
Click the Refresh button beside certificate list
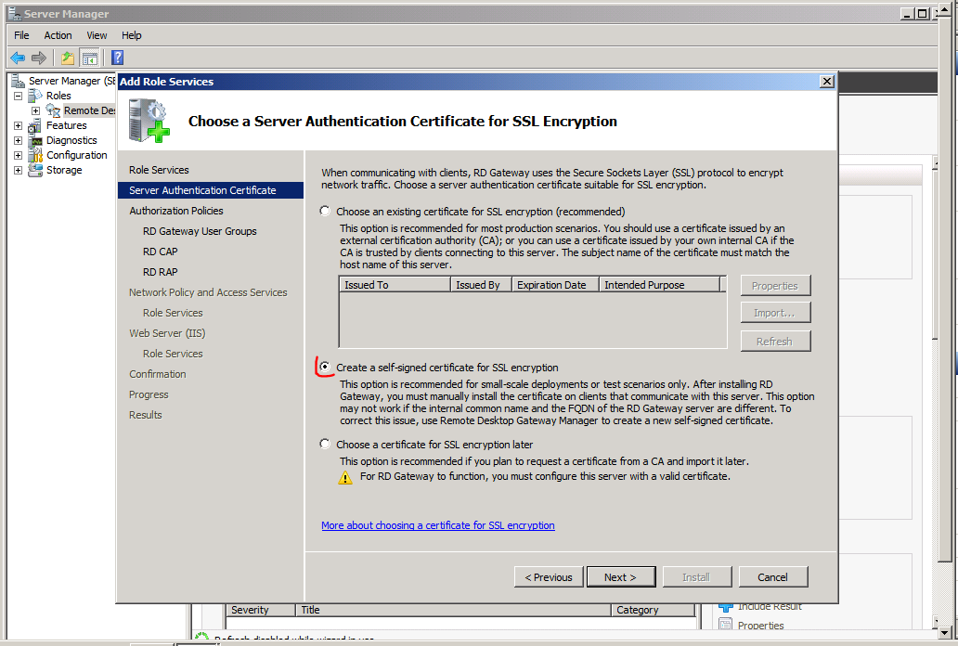point(775,341)
